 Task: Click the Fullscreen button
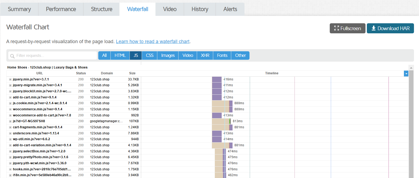point(347,28)
